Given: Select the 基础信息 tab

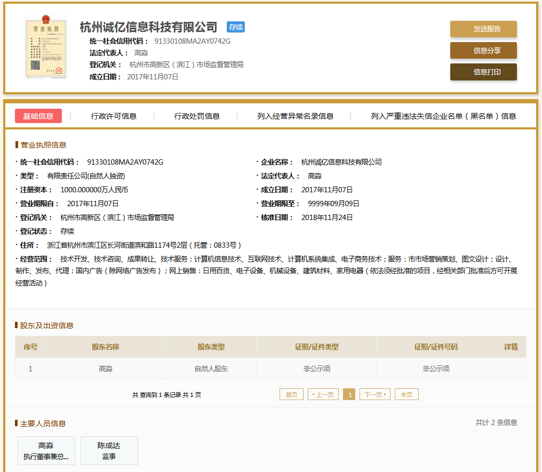Looking at the screenshot, I should point(38,116).
